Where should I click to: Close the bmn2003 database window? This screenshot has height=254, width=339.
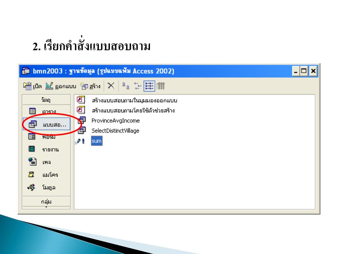(x=313, y=71)
